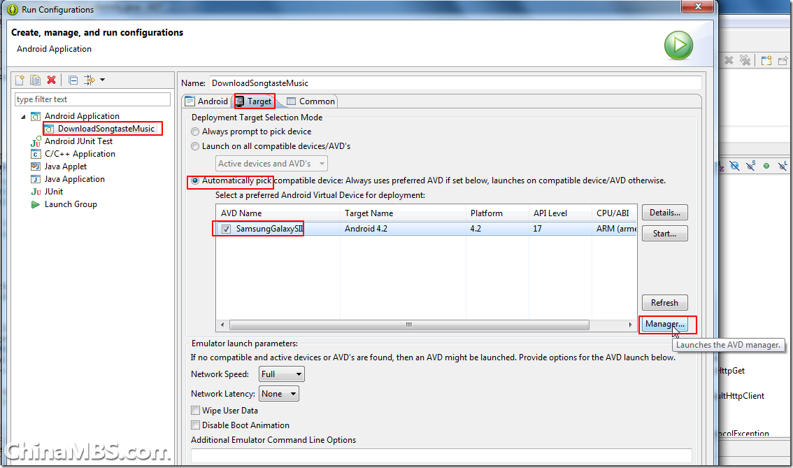Click left arrow of AVD table scrollbar
This screenshot has width=793, height=468.
click(222, 325)
